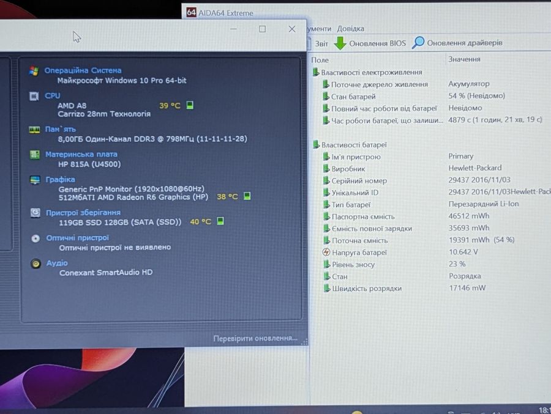Viewport: 551px width, 414px height.
Task: Click the battery icon beside Виробник
Action: (x=326, y=169)
